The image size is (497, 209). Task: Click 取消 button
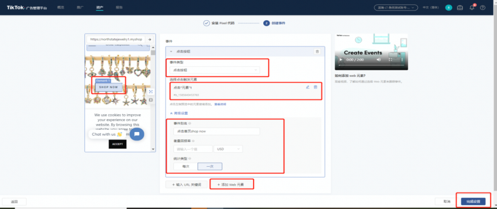coord(447,201)
